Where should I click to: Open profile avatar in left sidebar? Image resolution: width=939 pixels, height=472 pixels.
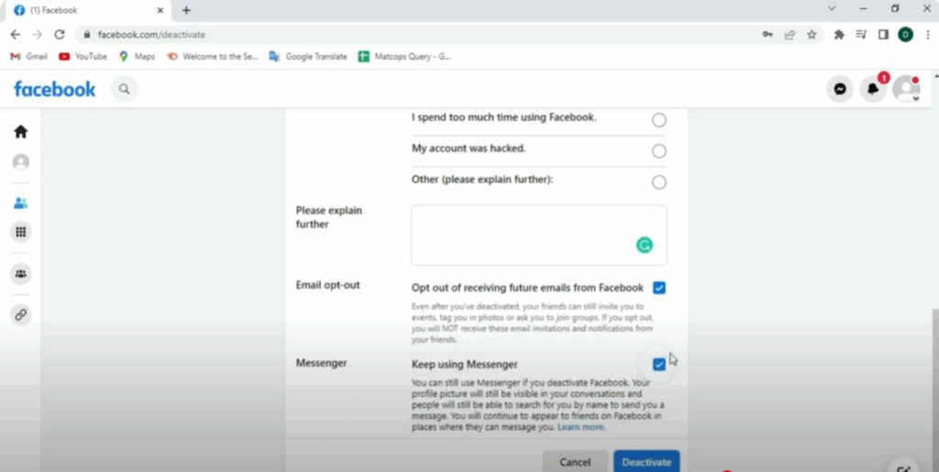(x=21, y=162)
